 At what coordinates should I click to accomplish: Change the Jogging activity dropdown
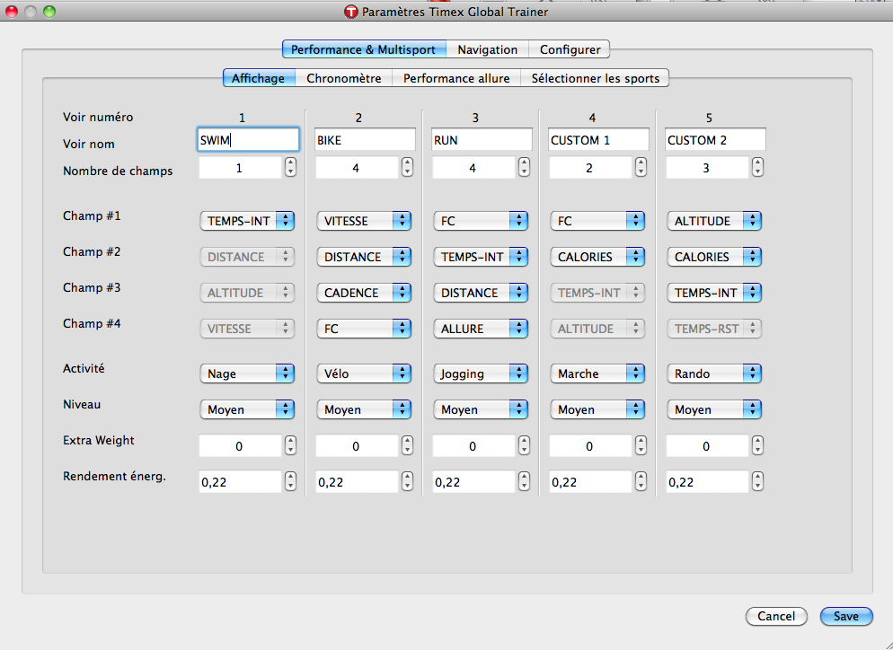[x=481, y=373]
